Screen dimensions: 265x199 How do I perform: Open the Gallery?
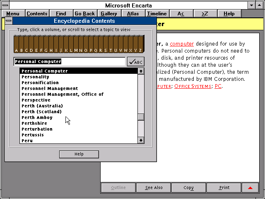pyautogui.click(x=109, y=14)
